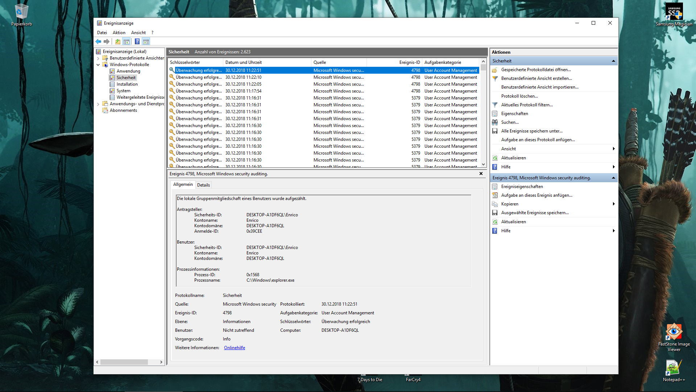Select Abonnements in the tree
The image size is (696, 392).
pos(123,110)
